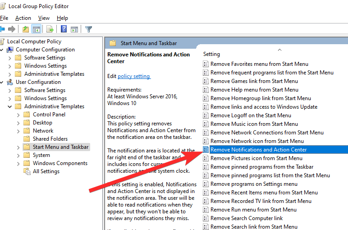This screenshot has width=348, height=230.
Task: Expand the Desktop tree node
Action: click(x=18, y=123)
